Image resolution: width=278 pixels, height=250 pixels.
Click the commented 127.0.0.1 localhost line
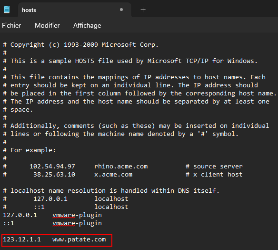tap(66, 199)
